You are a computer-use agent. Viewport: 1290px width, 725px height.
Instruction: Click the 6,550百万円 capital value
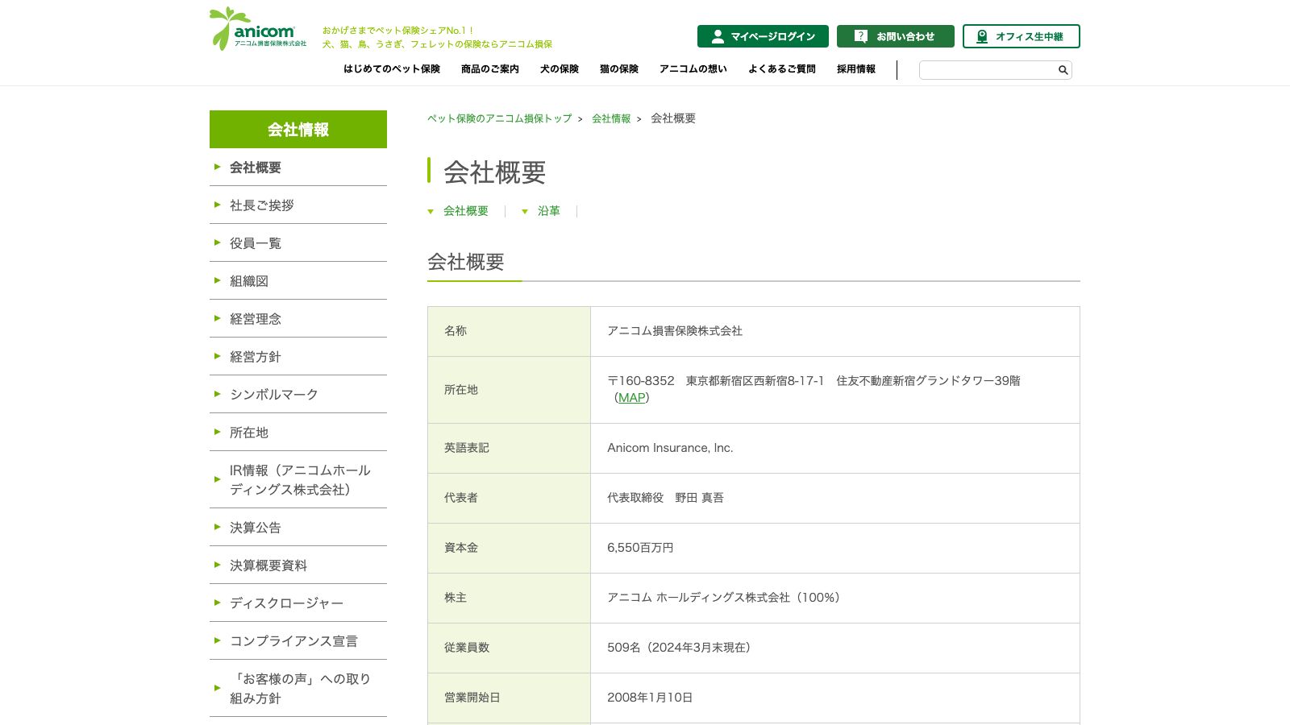(640, 548)
